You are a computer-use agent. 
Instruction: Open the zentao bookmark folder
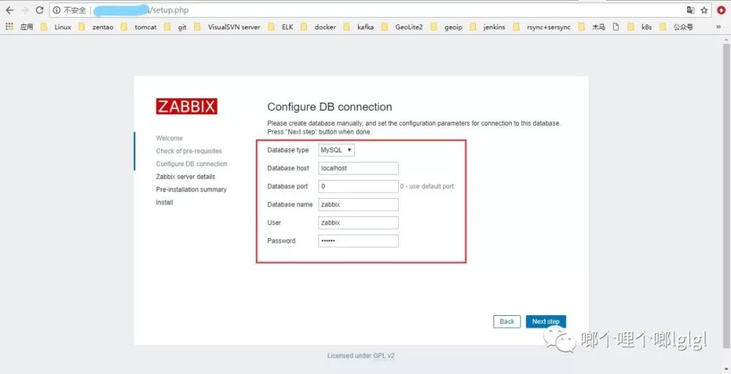[x=96, y=27]
